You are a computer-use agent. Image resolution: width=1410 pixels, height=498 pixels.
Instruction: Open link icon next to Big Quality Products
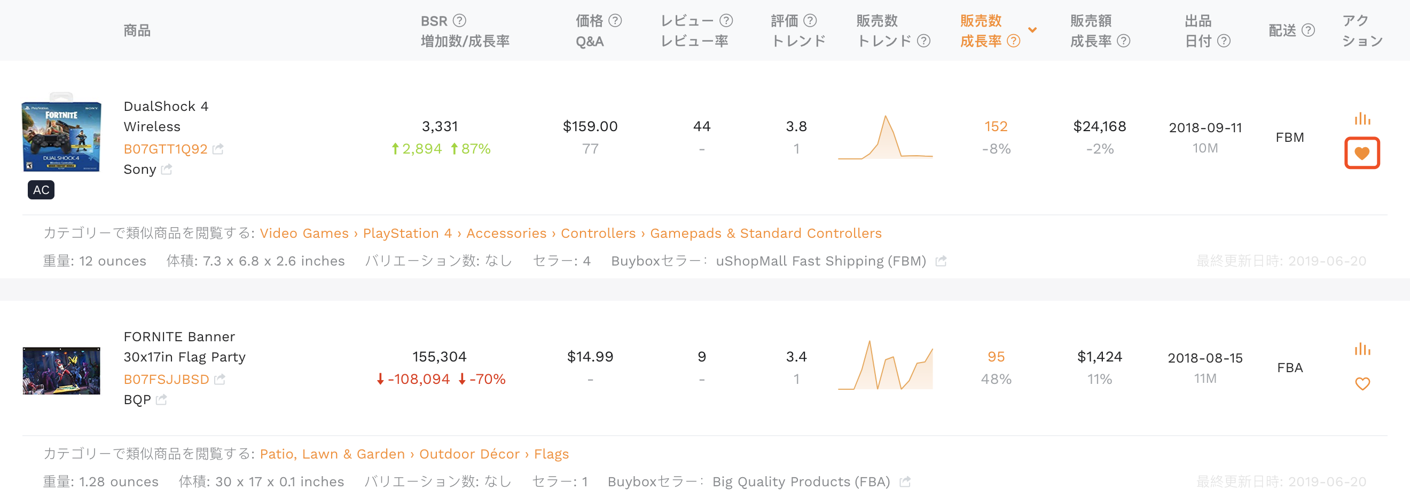pos(905,481)
